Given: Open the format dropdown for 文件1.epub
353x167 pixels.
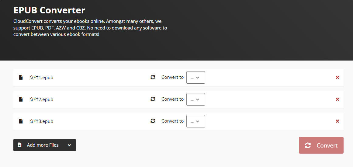Looking at the screenshot, I should (196, 77).
